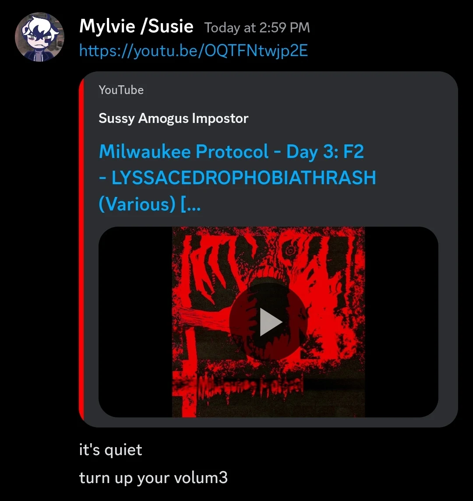This screenshot has width=473, height=501.
Task: Tap the red album artwork thumbnail
Action: point(268,322)
